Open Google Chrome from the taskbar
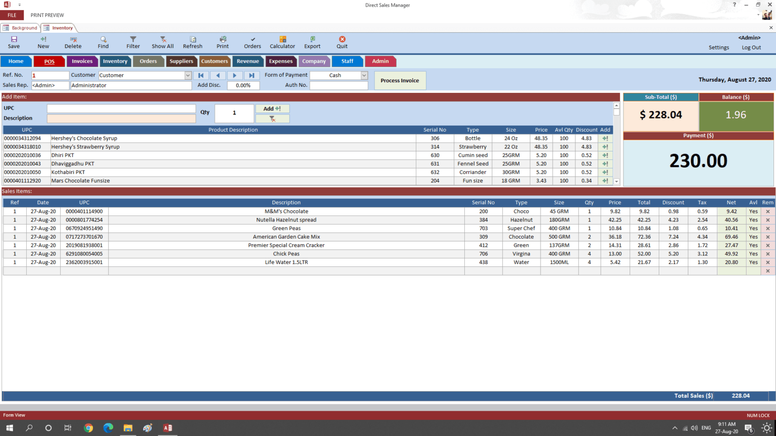 (x=88, y=428)
